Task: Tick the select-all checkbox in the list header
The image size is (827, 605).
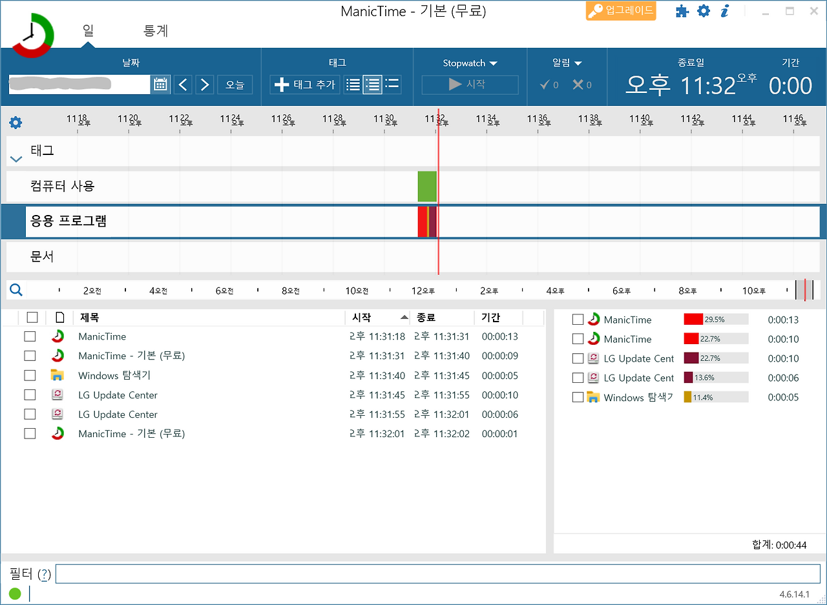Action: pos(32,317)
